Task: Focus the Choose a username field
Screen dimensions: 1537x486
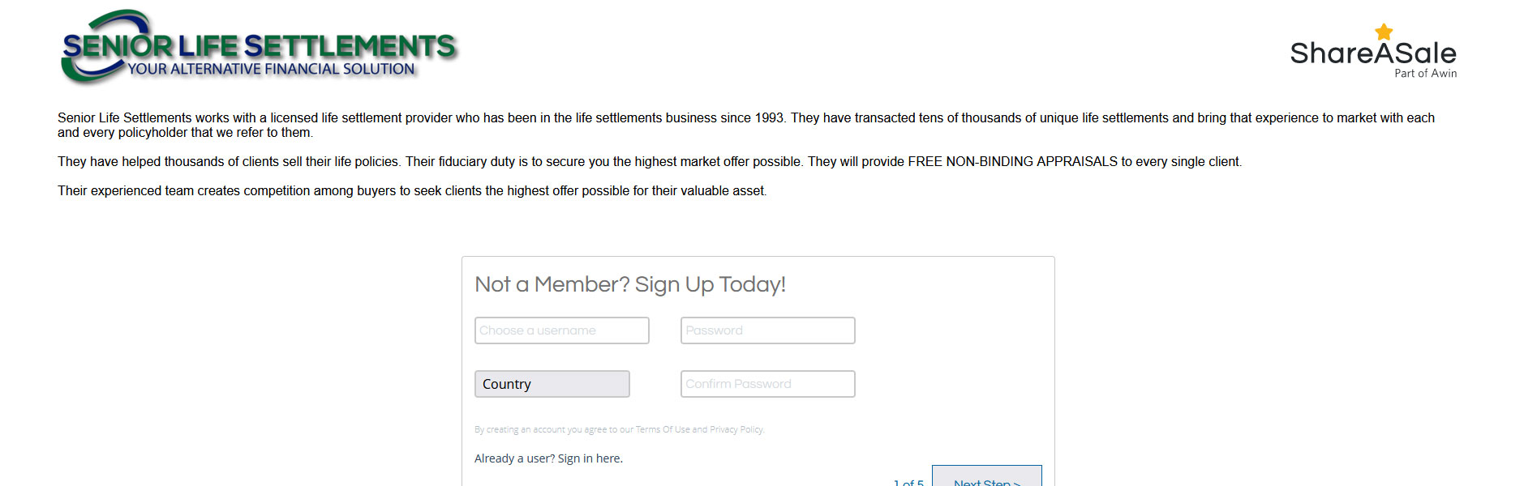Action: [561, 330]
